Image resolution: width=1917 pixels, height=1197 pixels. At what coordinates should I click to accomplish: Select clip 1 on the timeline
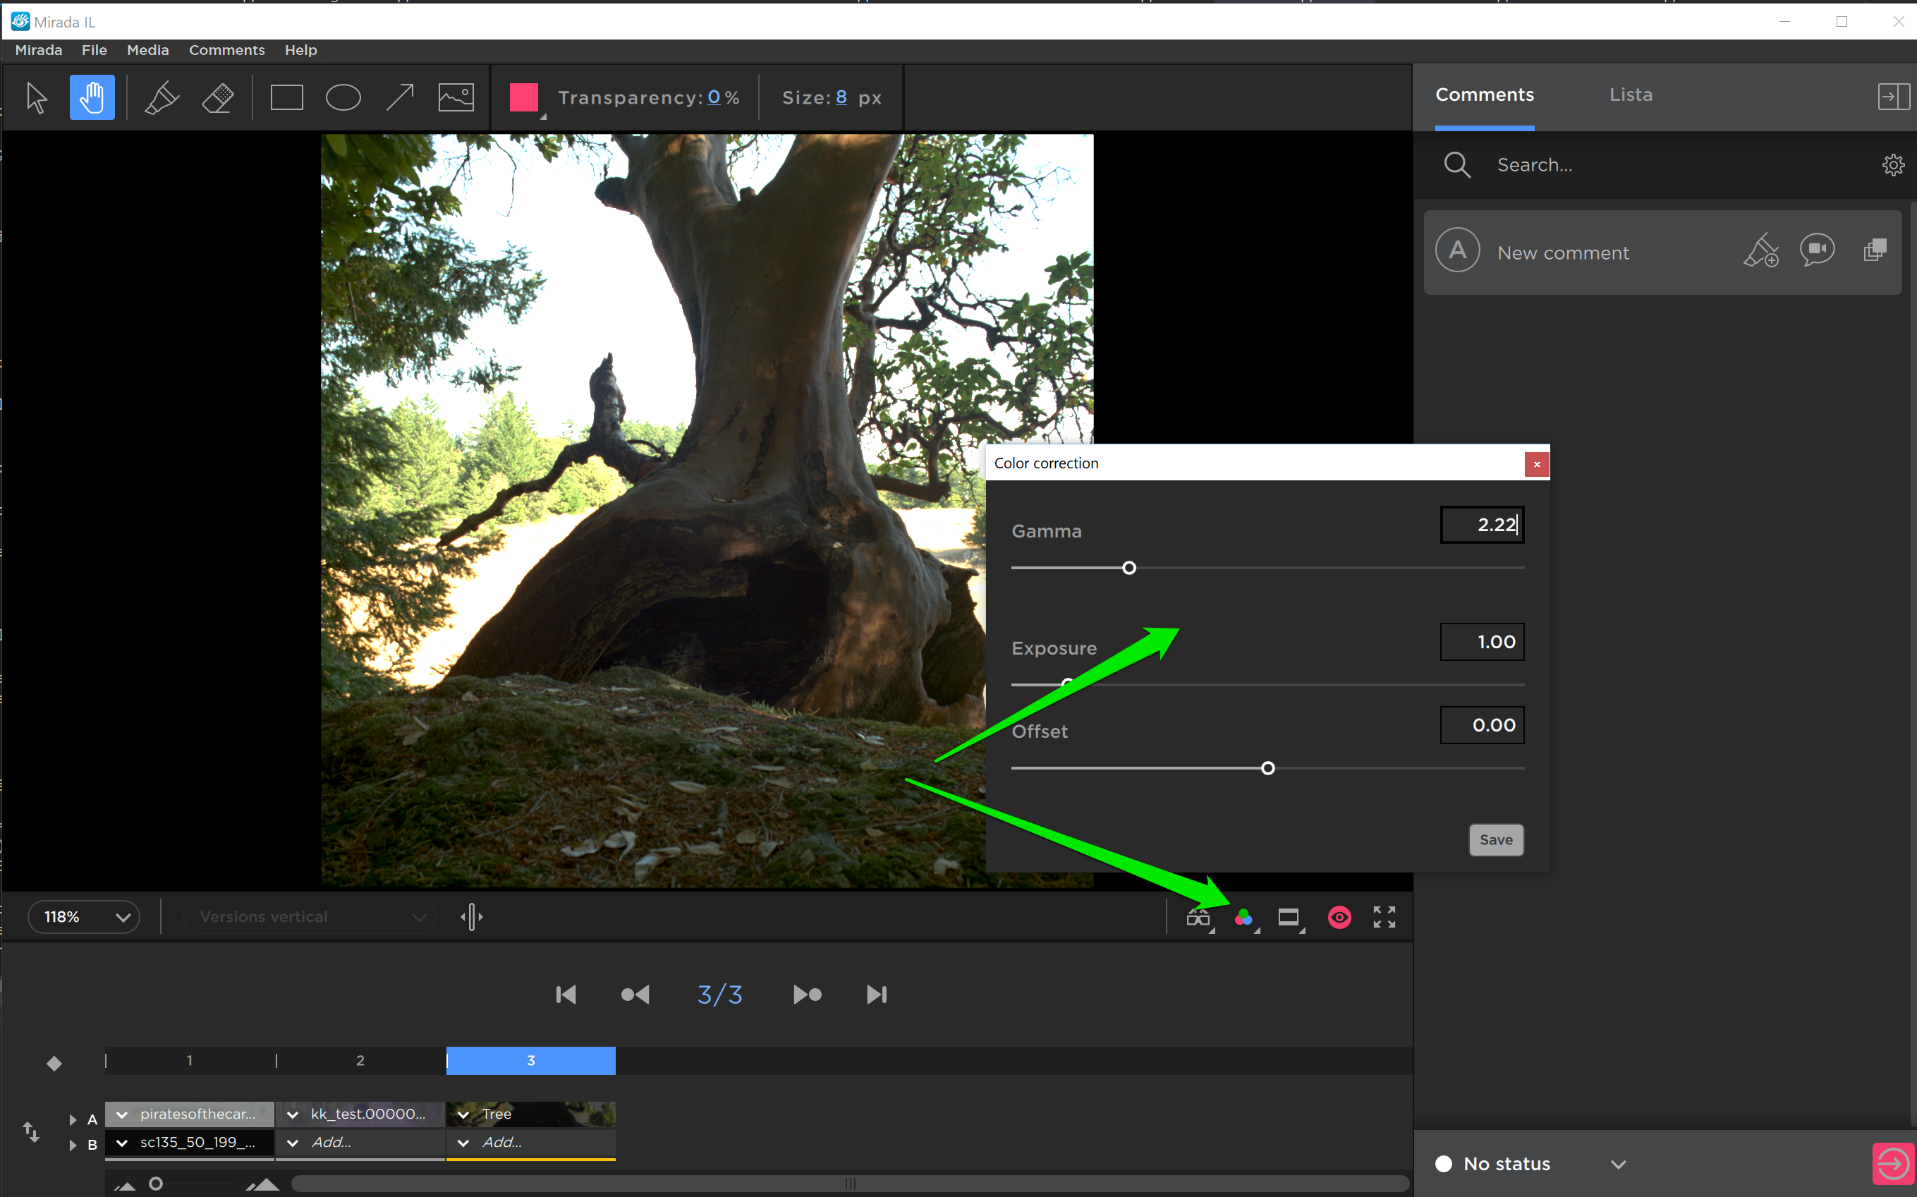[190, 1060]
